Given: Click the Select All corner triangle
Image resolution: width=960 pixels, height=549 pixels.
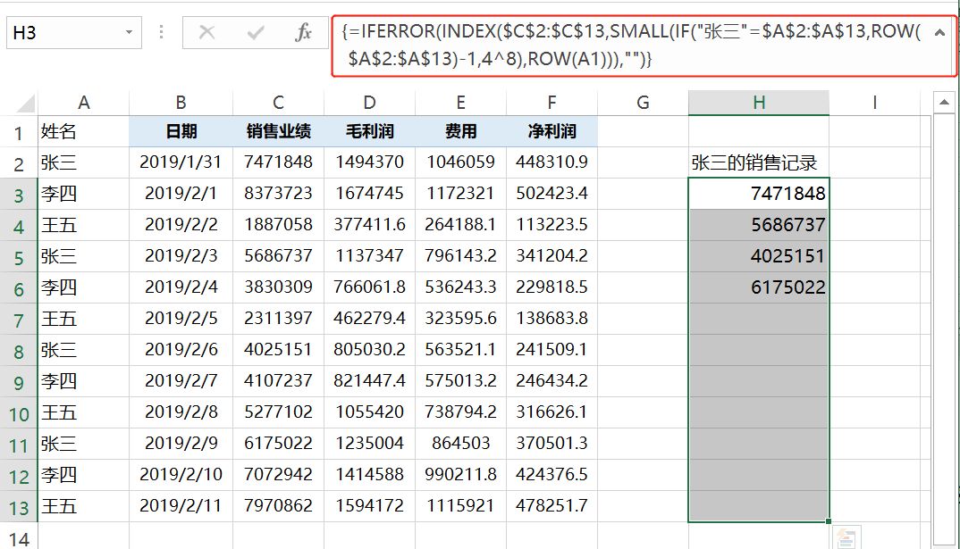Looking at the screenshot, I should point(25,103).
